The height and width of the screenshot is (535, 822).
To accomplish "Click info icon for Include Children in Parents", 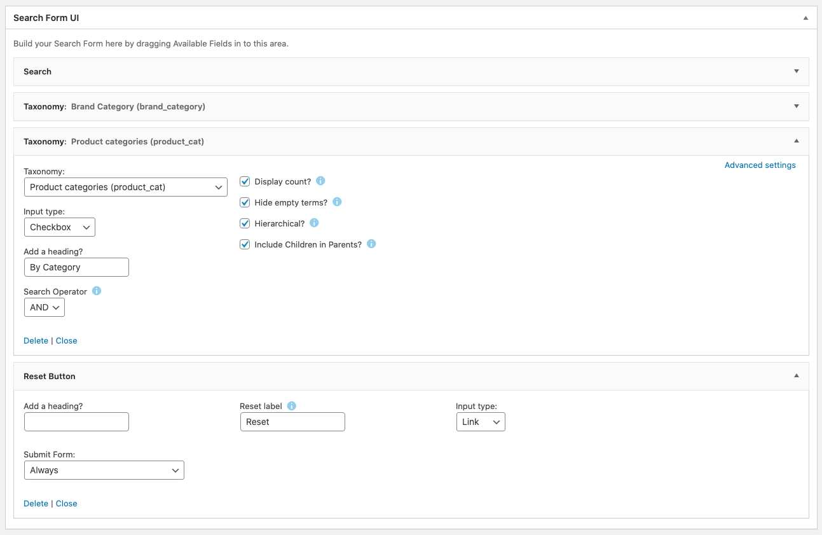I will point(371,244).
